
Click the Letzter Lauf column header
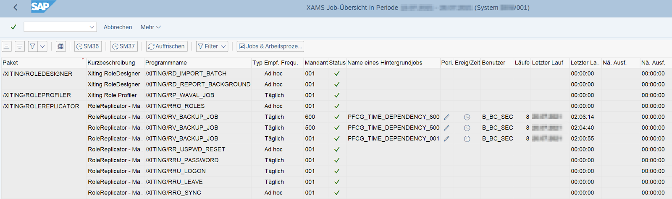pos(550,63)
